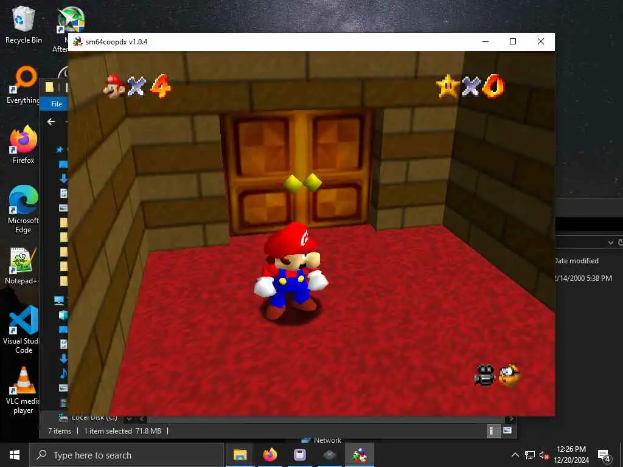This screenshot has width=623, height=467.
Task: Open the Notepad++ desktop shortcut
Action: (x=22, y=266)
